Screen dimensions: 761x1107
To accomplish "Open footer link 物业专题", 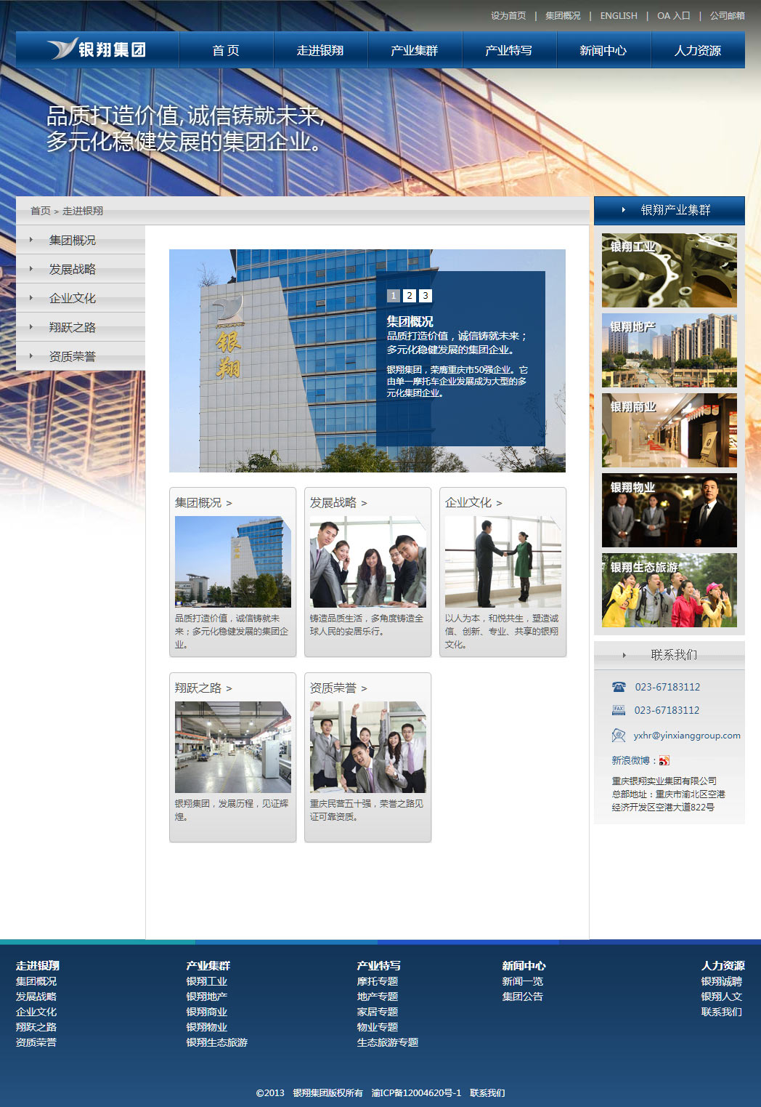I will click(378, 1027).
